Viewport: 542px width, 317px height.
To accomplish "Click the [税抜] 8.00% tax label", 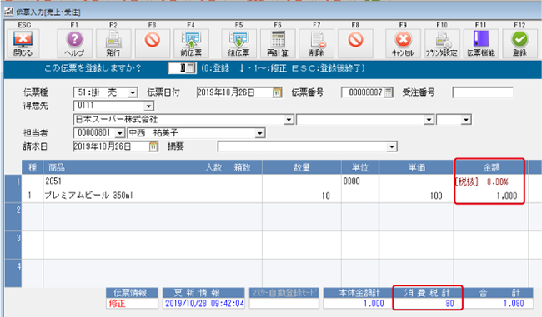I will [482, 181].
